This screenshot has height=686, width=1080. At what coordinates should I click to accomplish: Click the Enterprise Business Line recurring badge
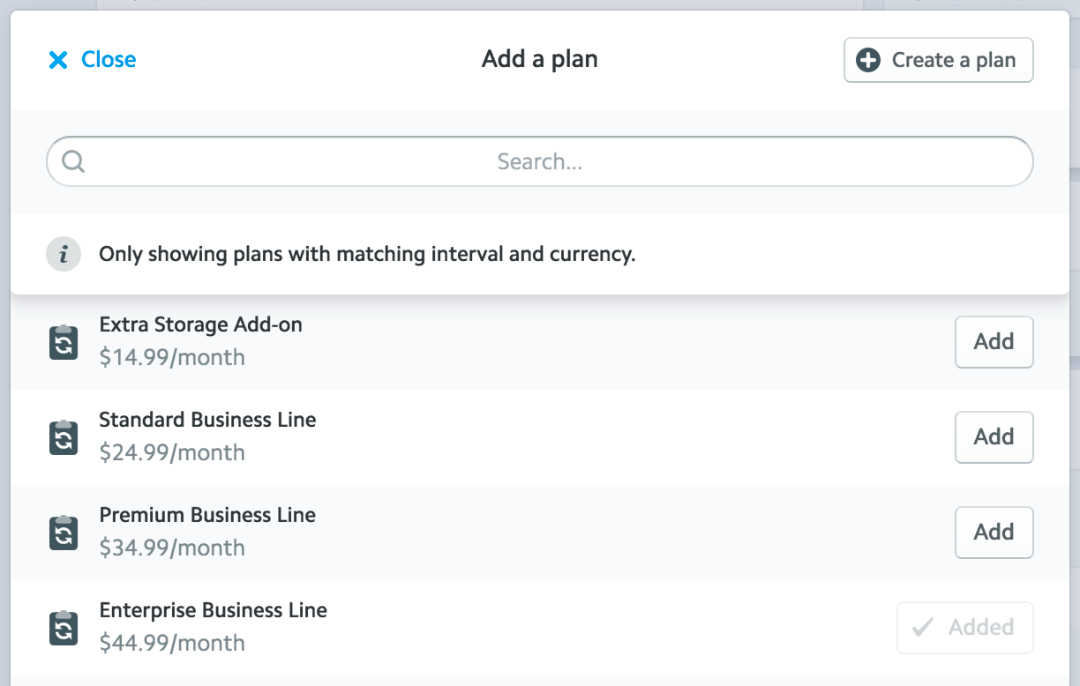coord(63,628)
